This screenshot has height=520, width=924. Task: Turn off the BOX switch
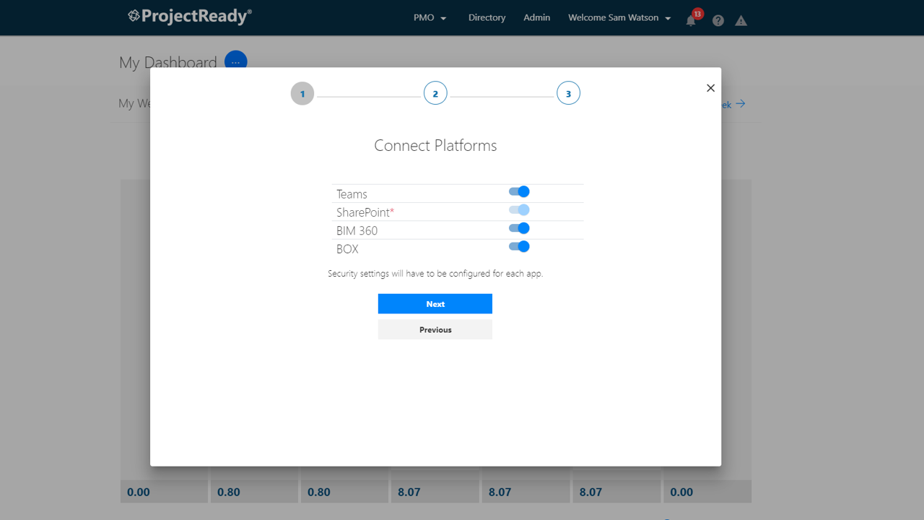(519, 246)
